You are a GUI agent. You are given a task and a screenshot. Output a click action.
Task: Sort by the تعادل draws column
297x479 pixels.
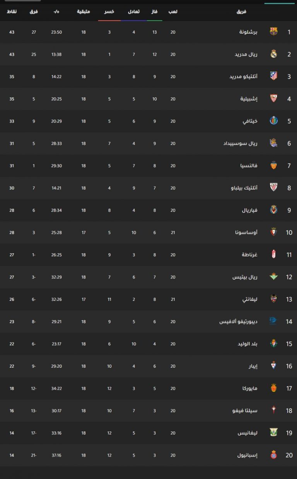(x=134, y=12)
